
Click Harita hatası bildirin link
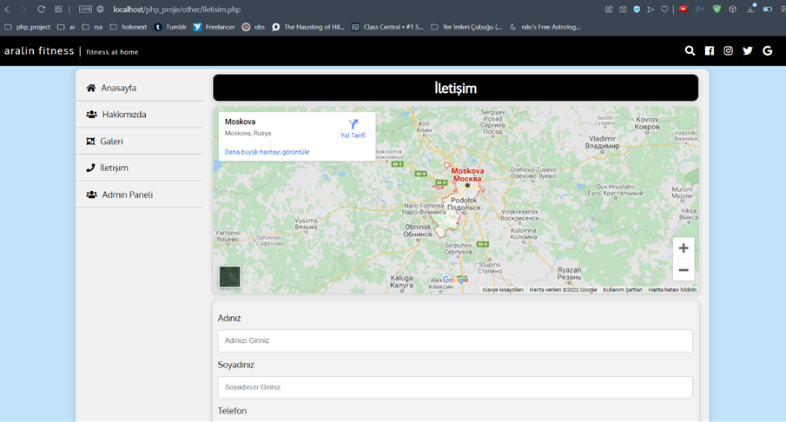[672, 290]
